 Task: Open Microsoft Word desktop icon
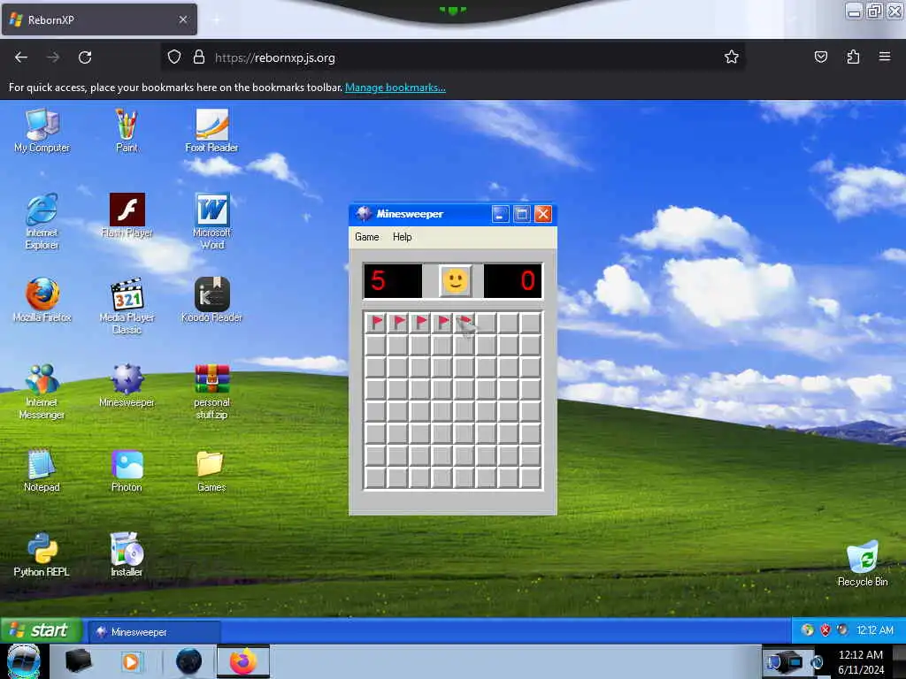coord(211,220)
